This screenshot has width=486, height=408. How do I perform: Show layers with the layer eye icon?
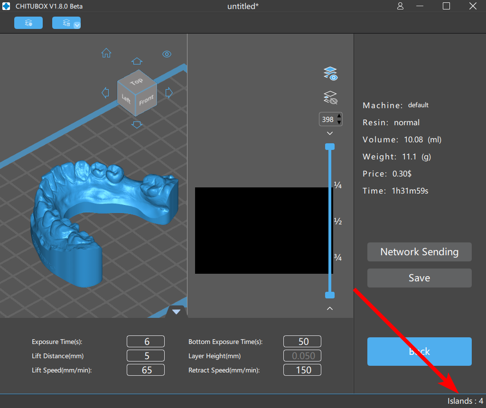tap(330, 74)
